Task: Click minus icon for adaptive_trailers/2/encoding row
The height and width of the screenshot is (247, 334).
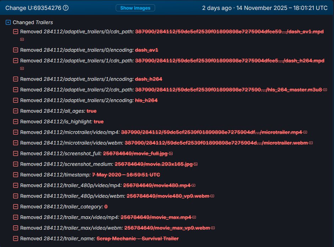Action: point(16,100)
